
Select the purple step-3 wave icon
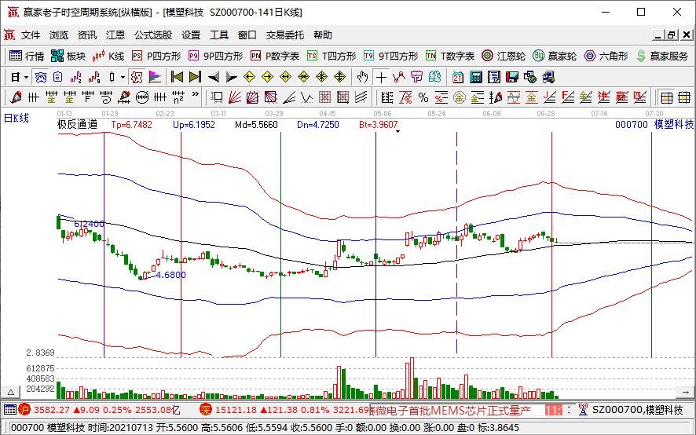(x=75, y=77)
